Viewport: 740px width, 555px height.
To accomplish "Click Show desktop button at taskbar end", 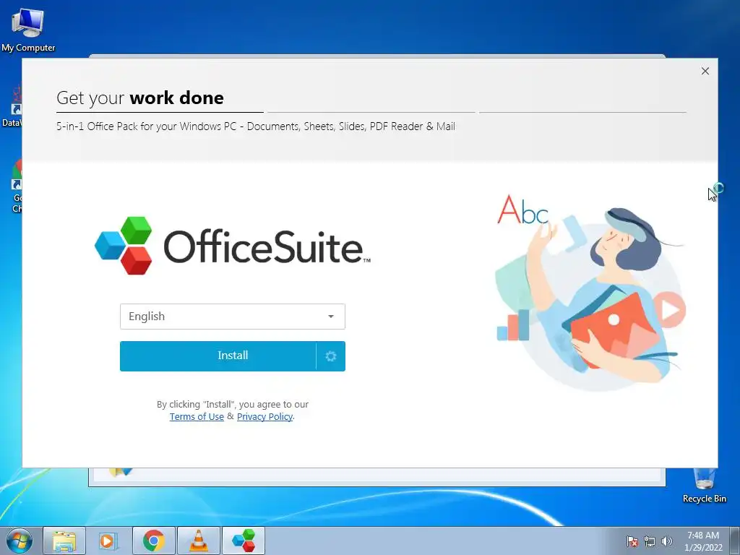I will [x=735, y=541].
